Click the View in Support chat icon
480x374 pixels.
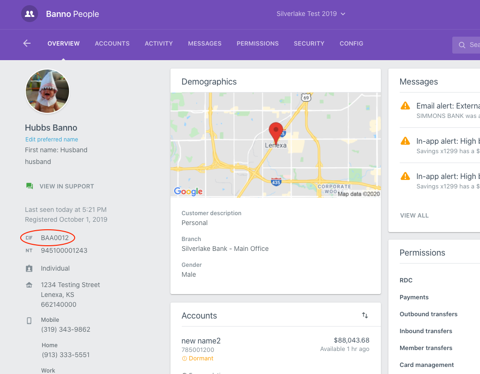coord(30,186)
